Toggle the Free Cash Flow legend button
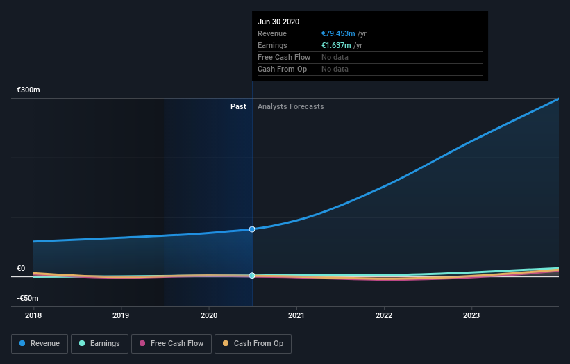This screenshot has width=570, height=364. (171, 344)
